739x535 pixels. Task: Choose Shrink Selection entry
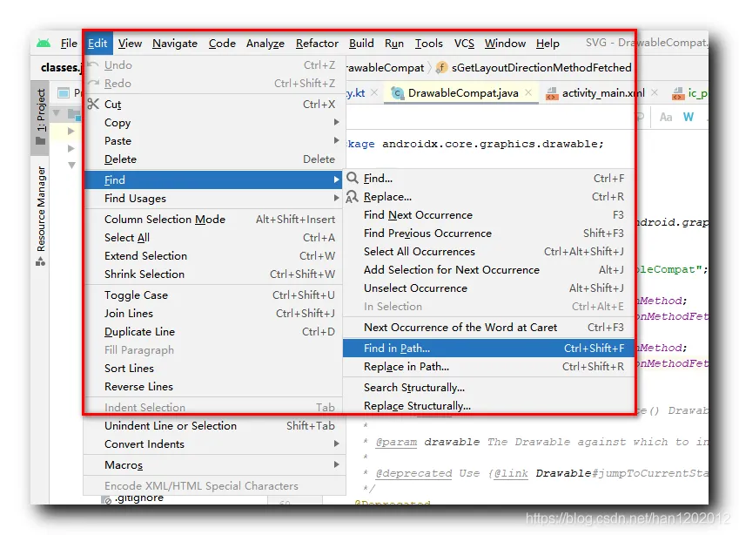coord(213,274)
